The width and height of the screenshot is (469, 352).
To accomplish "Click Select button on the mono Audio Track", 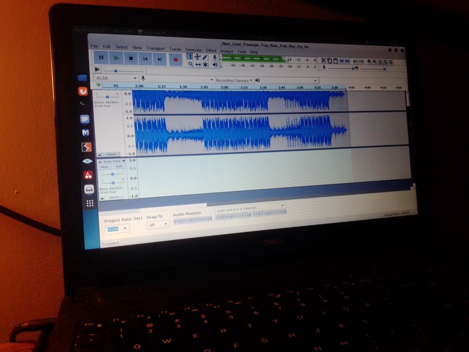I will tap(114, 197).
